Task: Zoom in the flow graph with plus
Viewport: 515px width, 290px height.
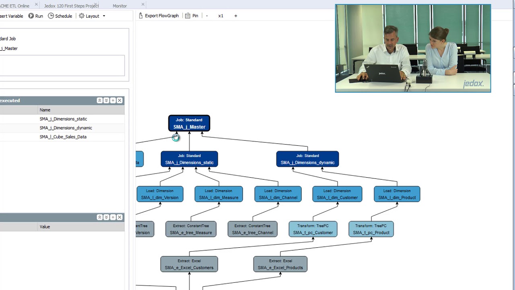Action: click(236, 16)
